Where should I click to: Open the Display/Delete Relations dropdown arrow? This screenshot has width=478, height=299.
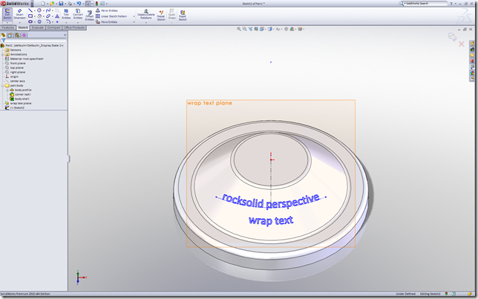tap(146, 23)
